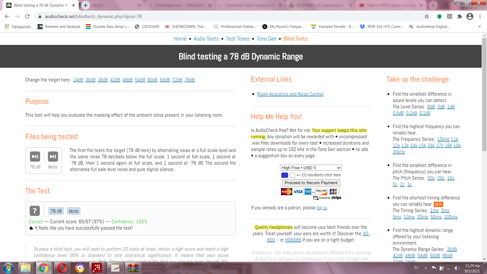The width and height of the screenshot is (487, 274).
Task: Answer Mute in the test
Action: (74, 211)
